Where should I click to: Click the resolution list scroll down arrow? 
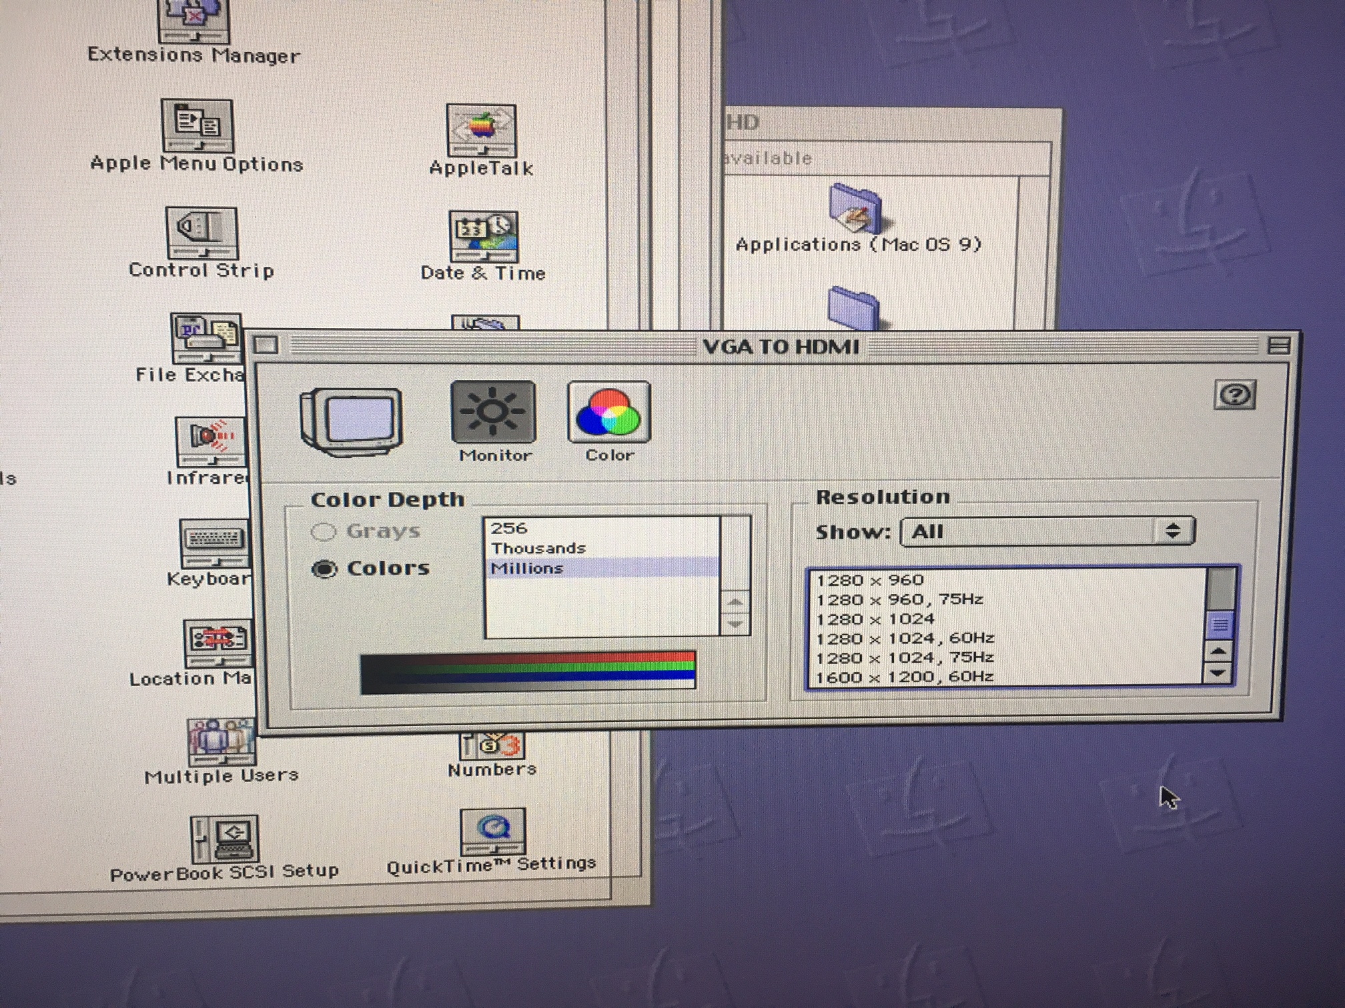pos(1218,673)
